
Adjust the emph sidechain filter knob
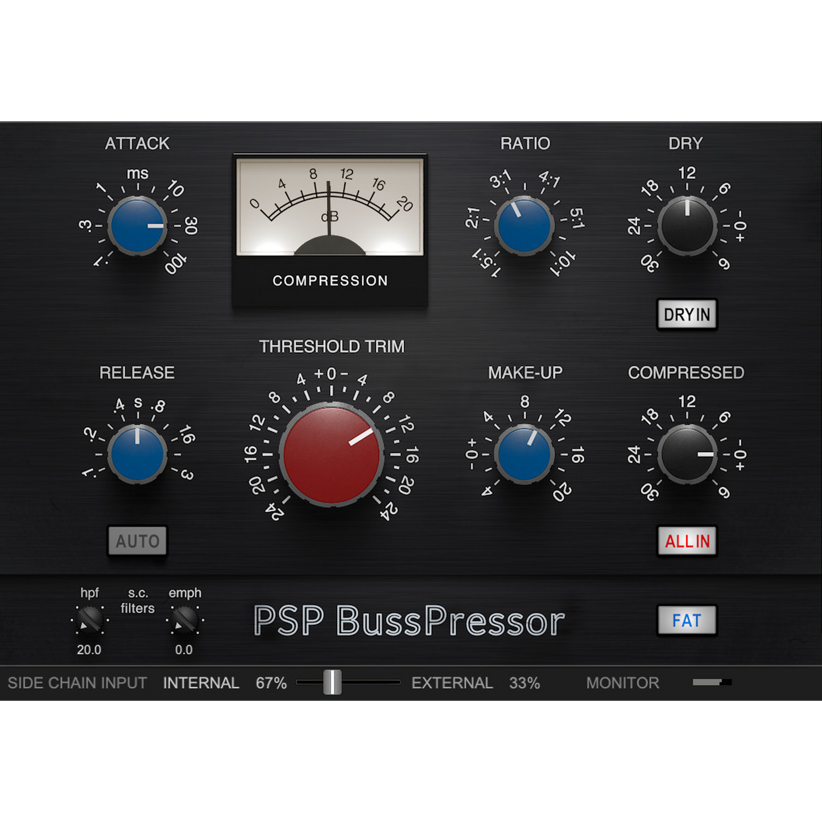[x=183, y=620]
